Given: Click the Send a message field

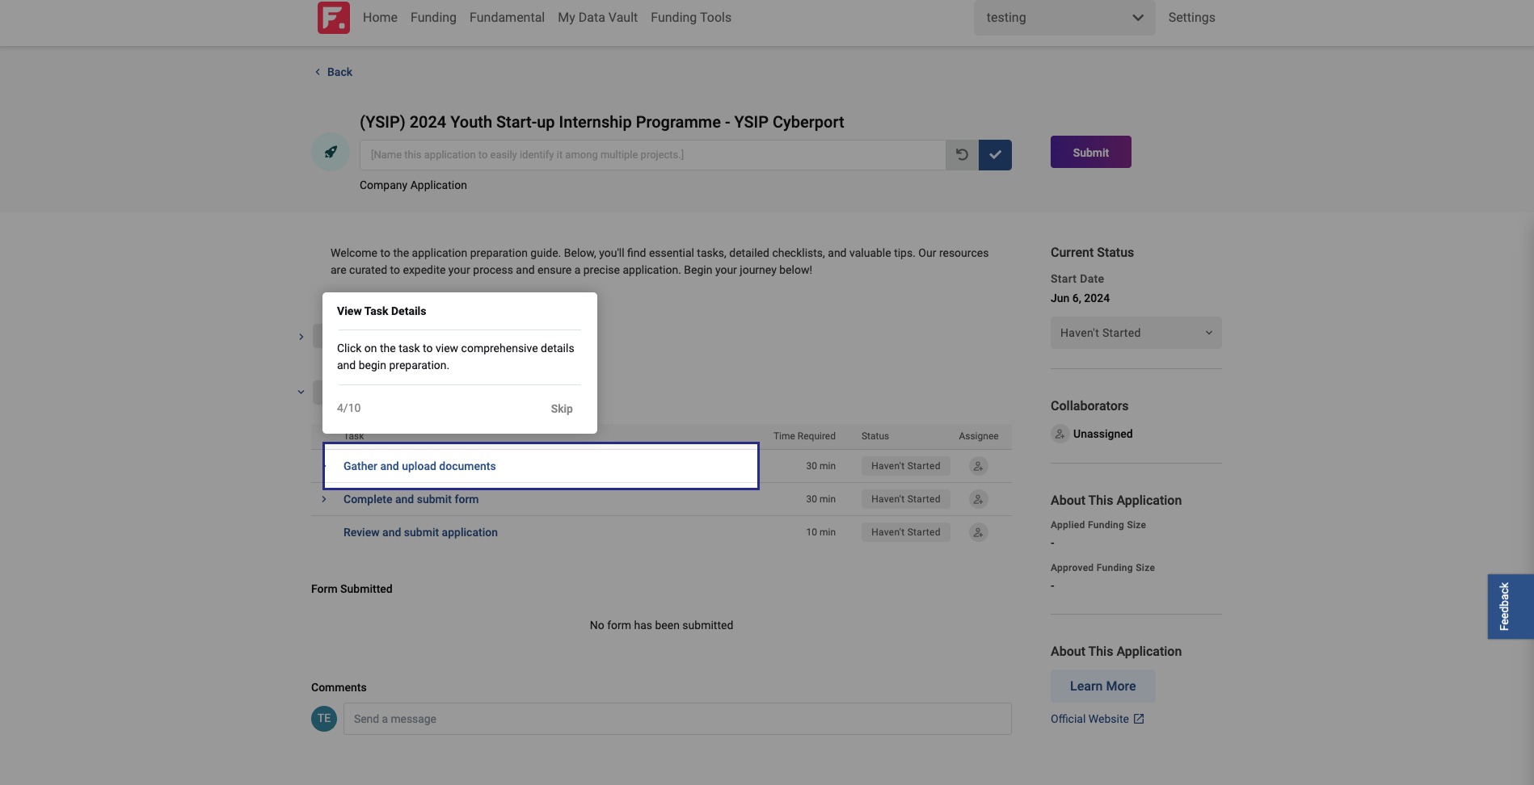Looking at the screenshot, I should [677, 719].
